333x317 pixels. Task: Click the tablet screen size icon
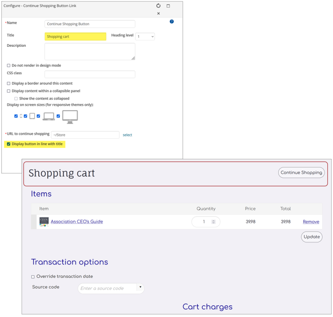tap(32, 116)
